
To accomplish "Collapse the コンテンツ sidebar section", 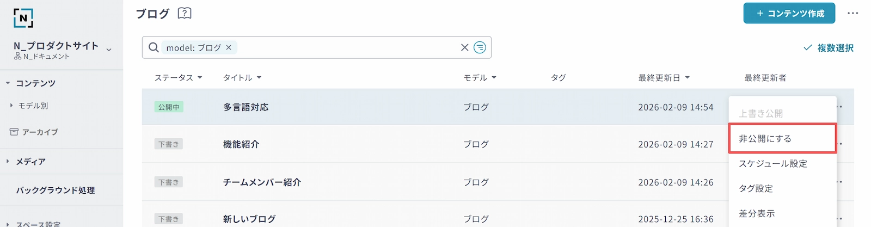I will (x=8, y=83).
